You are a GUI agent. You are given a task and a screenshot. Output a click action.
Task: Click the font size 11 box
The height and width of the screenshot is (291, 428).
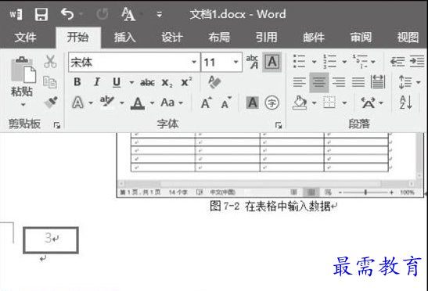217,63
